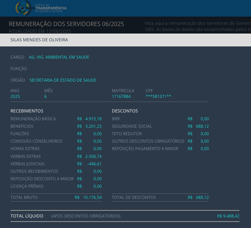This screenshot has width=251, height=228.
Task: Select the Total de Descontos value
Action: click(x=202, y=198)
